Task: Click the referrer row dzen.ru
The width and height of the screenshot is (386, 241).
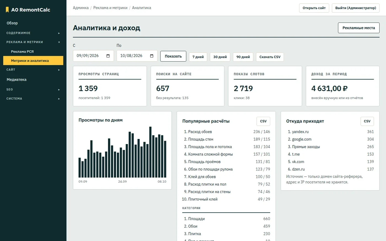Action: [x=330, y=169]
